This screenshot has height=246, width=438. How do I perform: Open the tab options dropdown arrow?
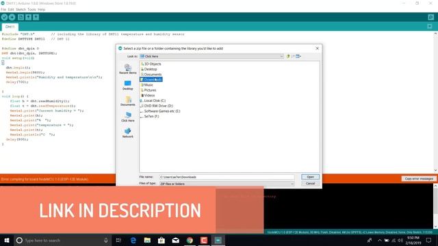click(430, 27)
